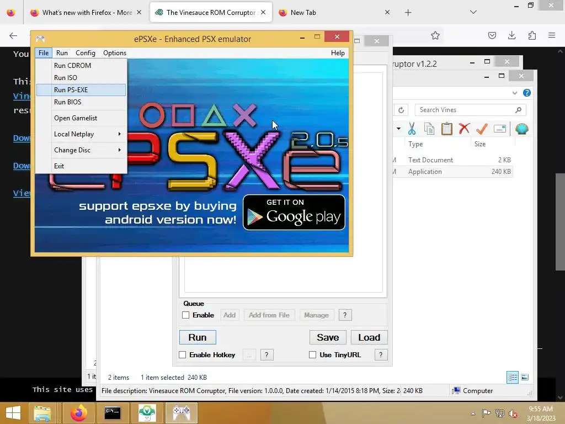The height and width of the screenshot is (424, 565).
Task: Open File Explorer from the taskbar
Action: (42, 413)
